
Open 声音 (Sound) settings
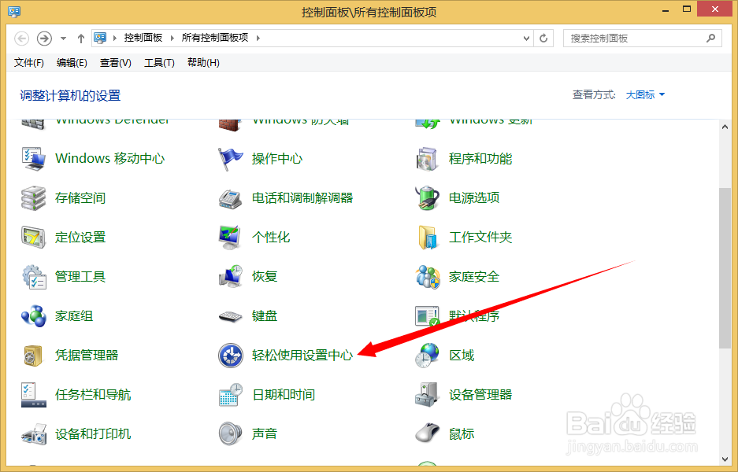click(264, 433)
